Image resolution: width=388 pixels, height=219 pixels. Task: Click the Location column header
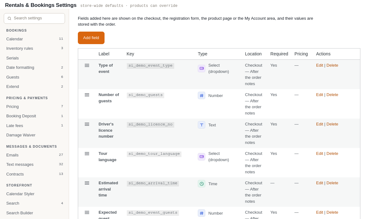[x=253, y=54]
